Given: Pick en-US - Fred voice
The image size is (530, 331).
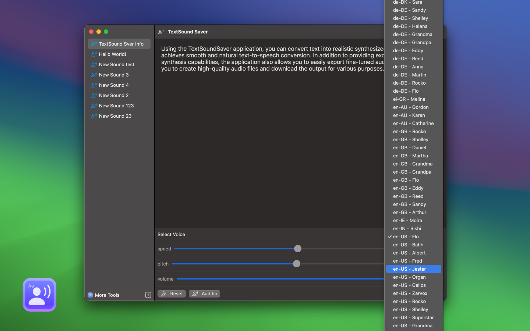Looking at the screenshot, I should 414,261.
